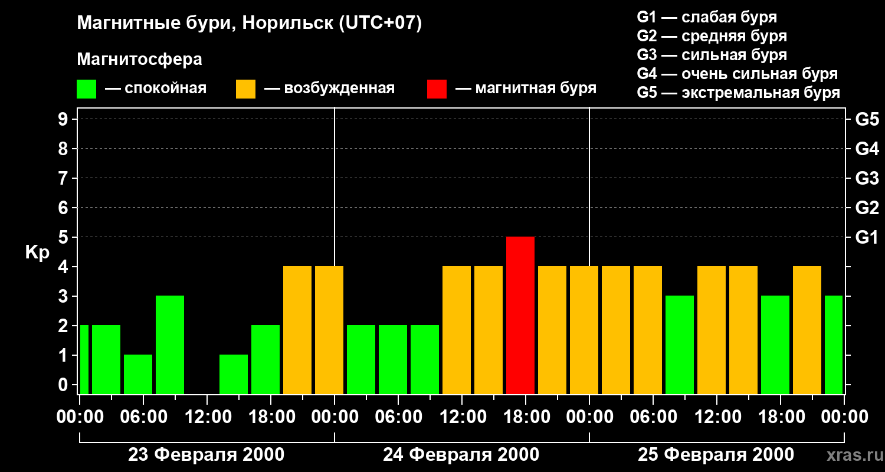Click the '12:00' time label for 24 Февраля
Image resolution: width=885 pixels, height=472 pixels.
click(x=462, y=417)
